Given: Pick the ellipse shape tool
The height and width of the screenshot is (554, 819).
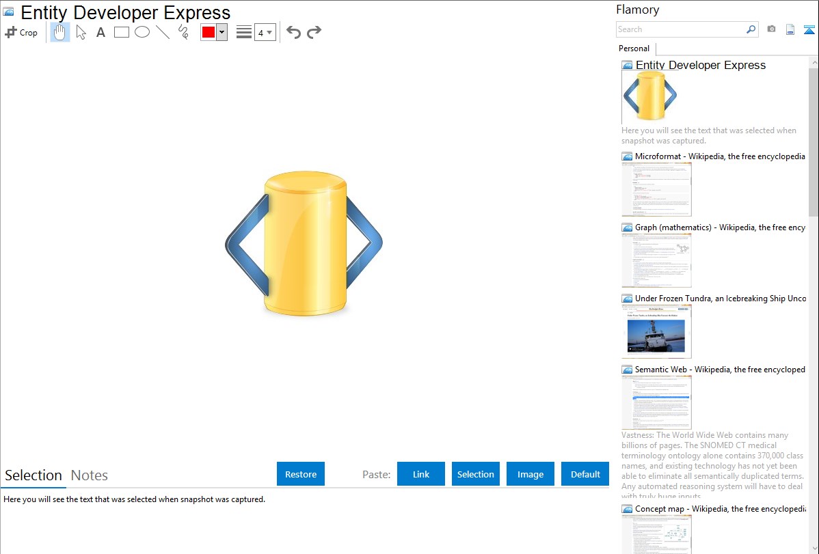Looking at the screenshot, I should pyautogui.click(x=142, y=32).
